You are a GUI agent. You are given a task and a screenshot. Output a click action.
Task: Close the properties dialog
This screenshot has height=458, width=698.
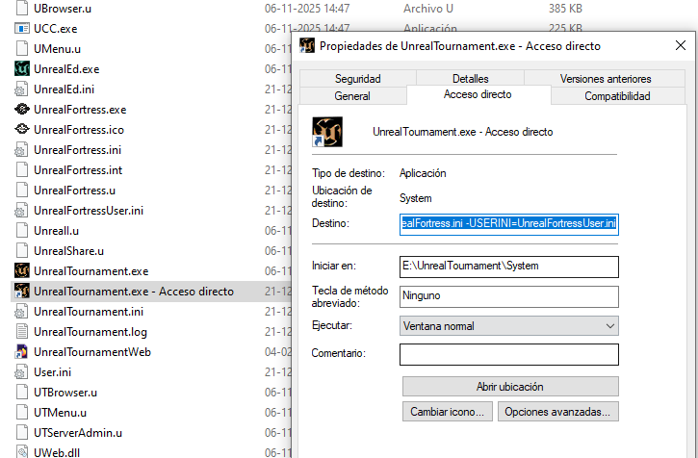(681, 45)
